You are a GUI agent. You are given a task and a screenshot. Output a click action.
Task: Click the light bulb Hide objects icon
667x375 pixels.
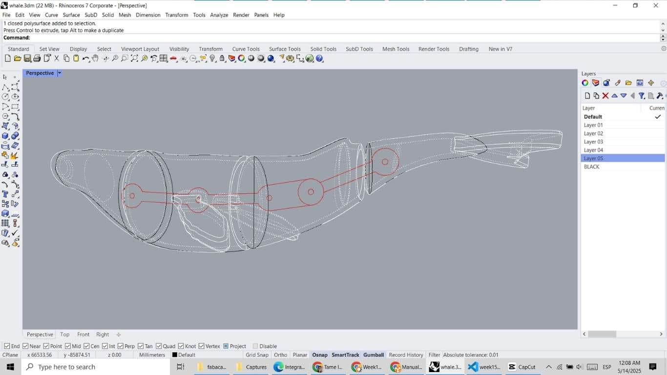pyautogui.click(x=212, y=59)
